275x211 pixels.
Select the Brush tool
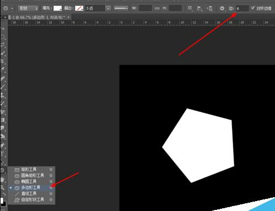[x=3, y=86]
